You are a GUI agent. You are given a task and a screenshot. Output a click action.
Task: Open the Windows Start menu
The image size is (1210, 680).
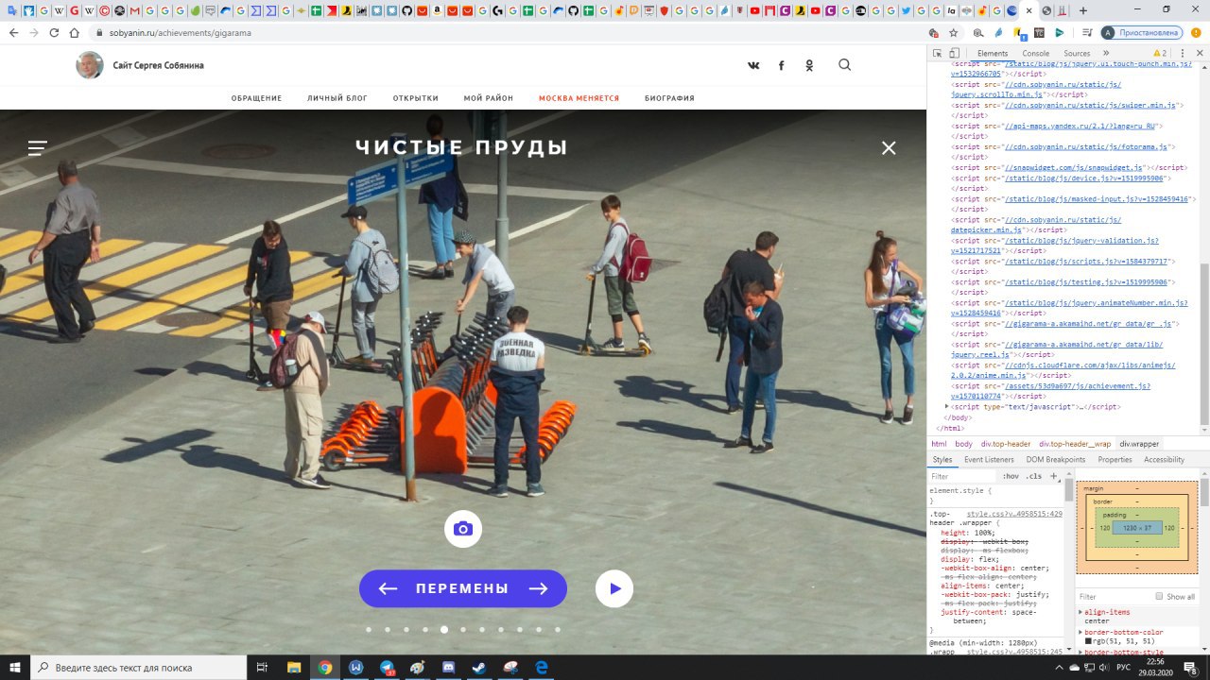pos(14,667)
